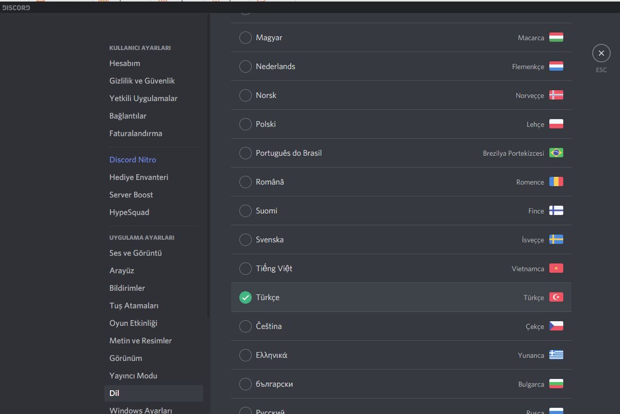The width and height of the screenshot is (620, 414).
Task: Click the Norway flag icon
Action: tap(556, 95)
